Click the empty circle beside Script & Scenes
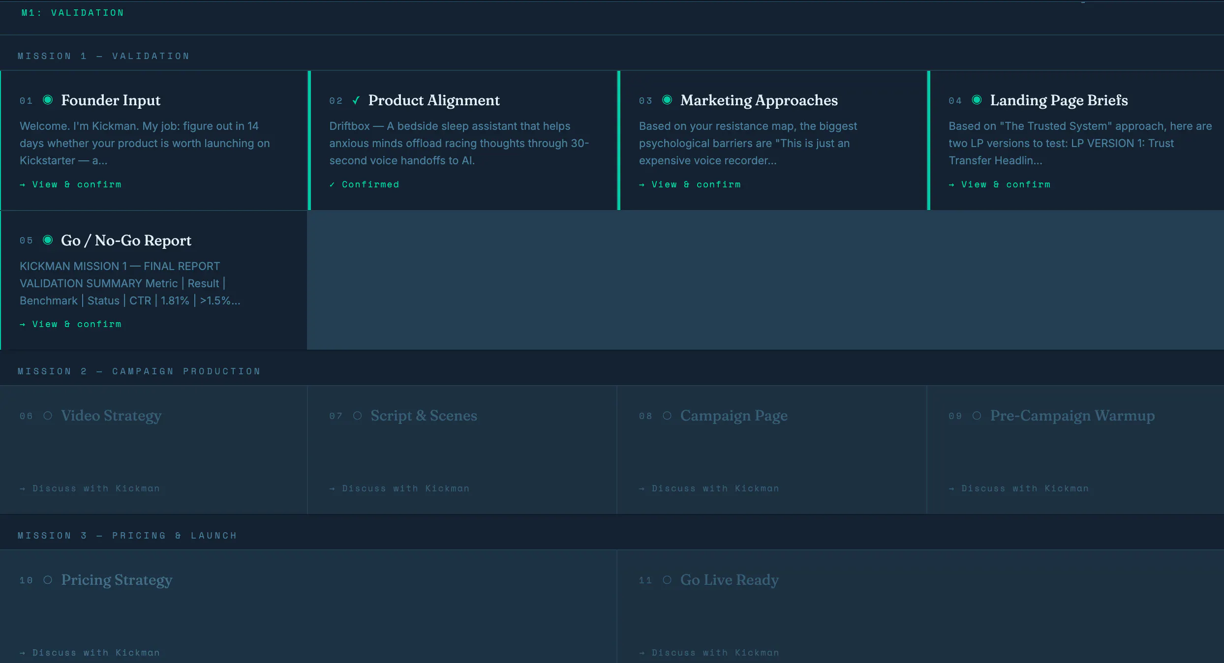The height and width of the screenshot is (663, 1224). pyautogui.click(x=358, y=416)
